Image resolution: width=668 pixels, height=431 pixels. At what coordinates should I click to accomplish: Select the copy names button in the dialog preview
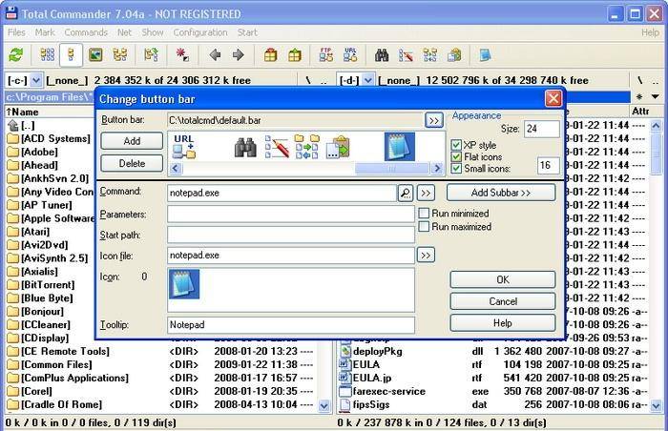[x=338, y=147]
